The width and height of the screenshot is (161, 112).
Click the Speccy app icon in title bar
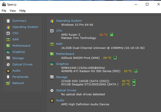4,4
